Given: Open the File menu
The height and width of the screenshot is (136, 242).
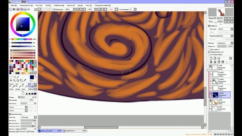Looking at the screenshot, I should point(14,5).
